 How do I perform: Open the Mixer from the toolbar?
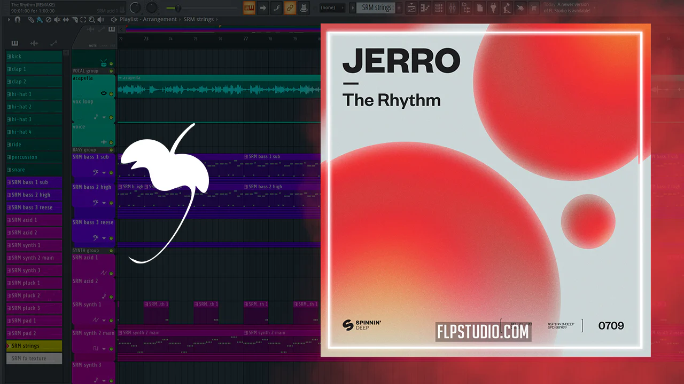click(452, 8)
